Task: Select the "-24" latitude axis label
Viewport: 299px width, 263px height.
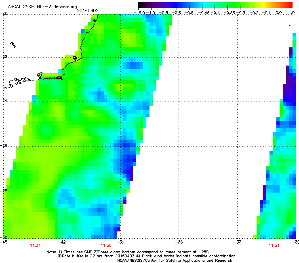Action: pyautogui.click(x=4, y=101)
